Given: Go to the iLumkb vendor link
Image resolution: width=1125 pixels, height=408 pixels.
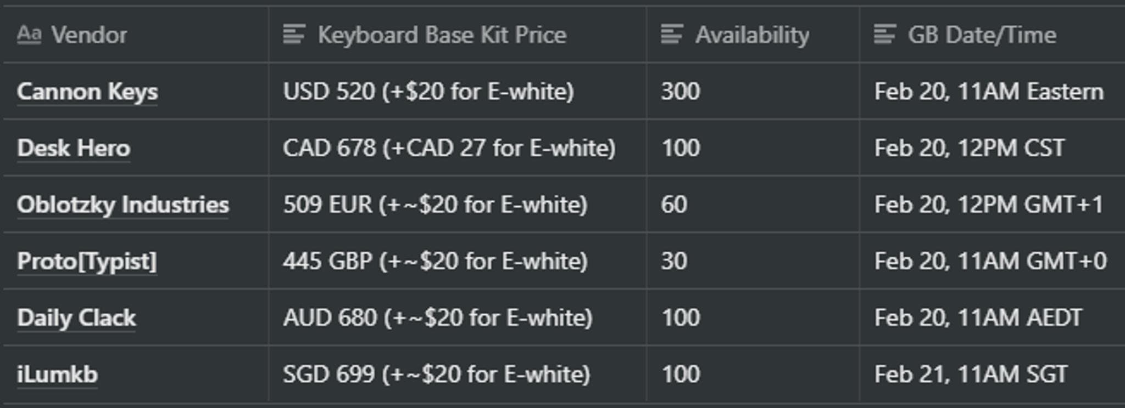Looking at the screenshot, I should coord(57,375).
